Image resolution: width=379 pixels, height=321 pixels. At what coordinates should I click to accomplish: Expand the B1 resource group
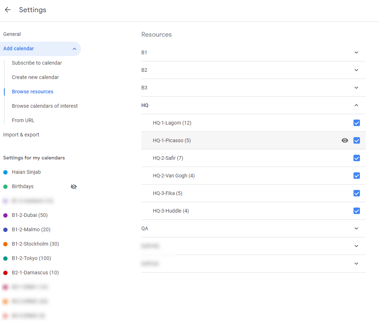(356, 52)
